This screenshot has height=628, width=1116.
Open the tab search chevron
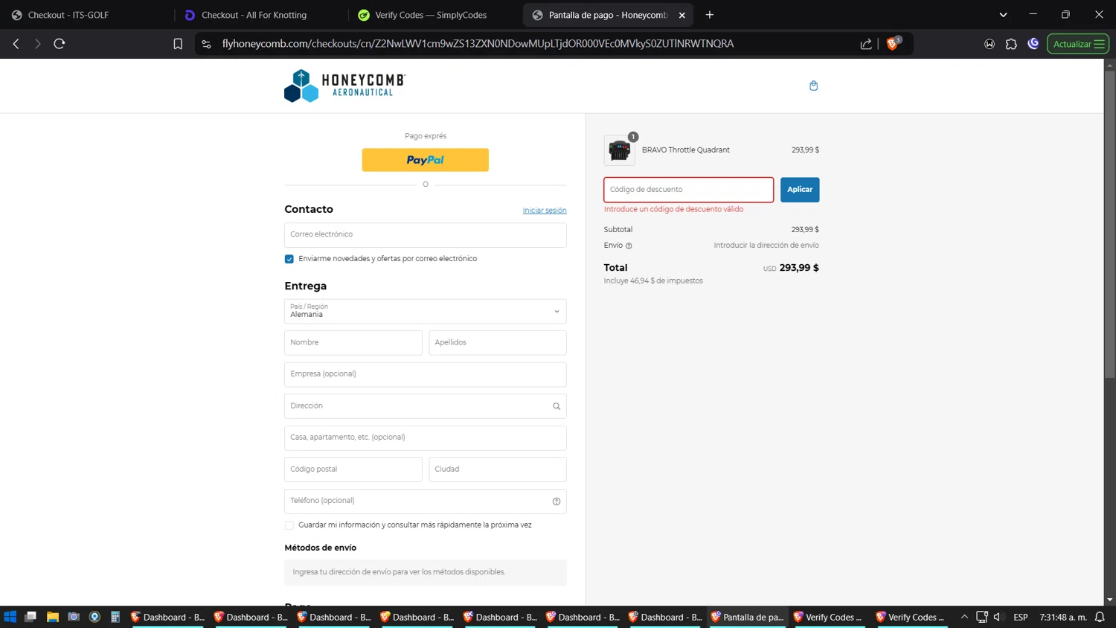tap(1003, 15)
